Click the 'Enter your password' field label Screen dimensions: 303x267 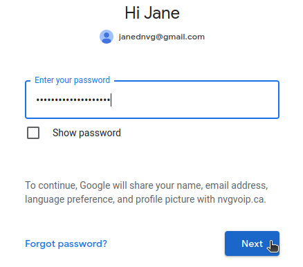(x=72, y=80)
